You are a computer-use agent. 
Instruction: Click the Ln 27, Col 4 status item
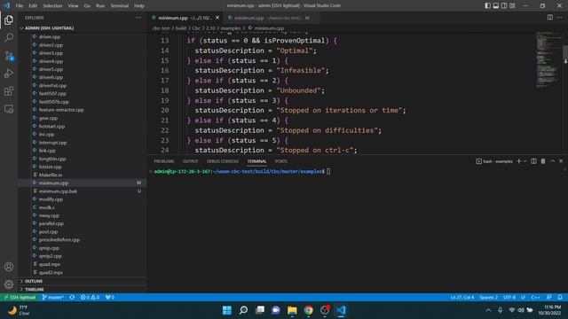point(461,298)
